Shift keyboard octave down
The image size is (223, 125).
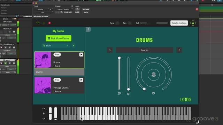tap(44, 119)
